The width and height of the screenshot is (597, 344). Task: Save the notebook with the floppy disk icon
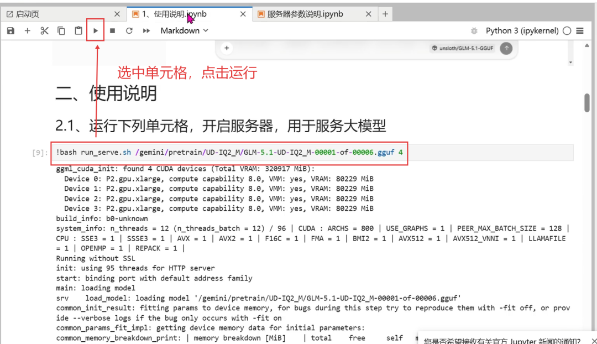11,31
